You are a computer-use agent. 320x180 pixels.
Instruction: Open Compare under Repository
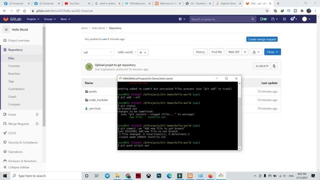[14, 104]
